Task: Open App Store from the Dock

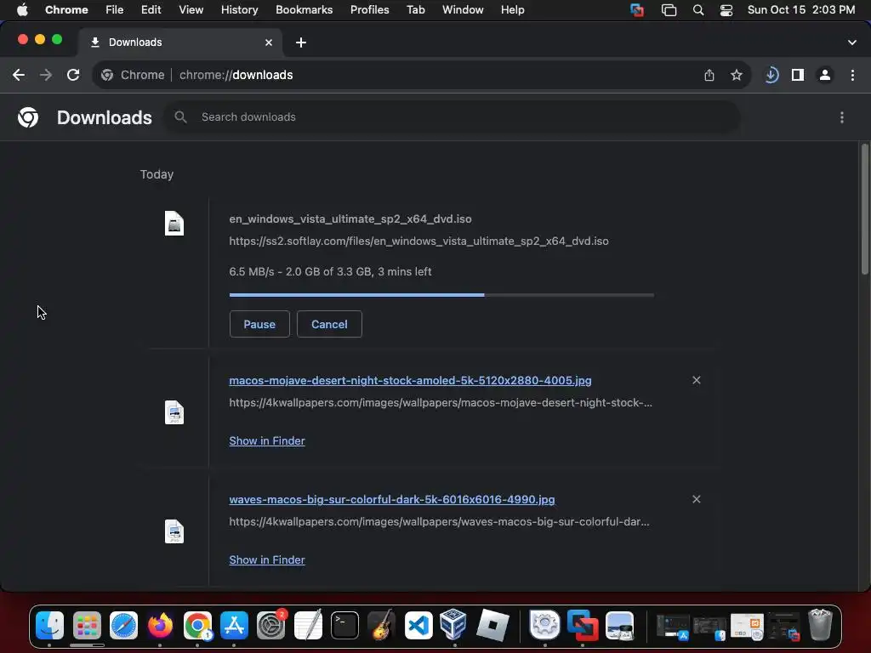Action: [234, 626]
